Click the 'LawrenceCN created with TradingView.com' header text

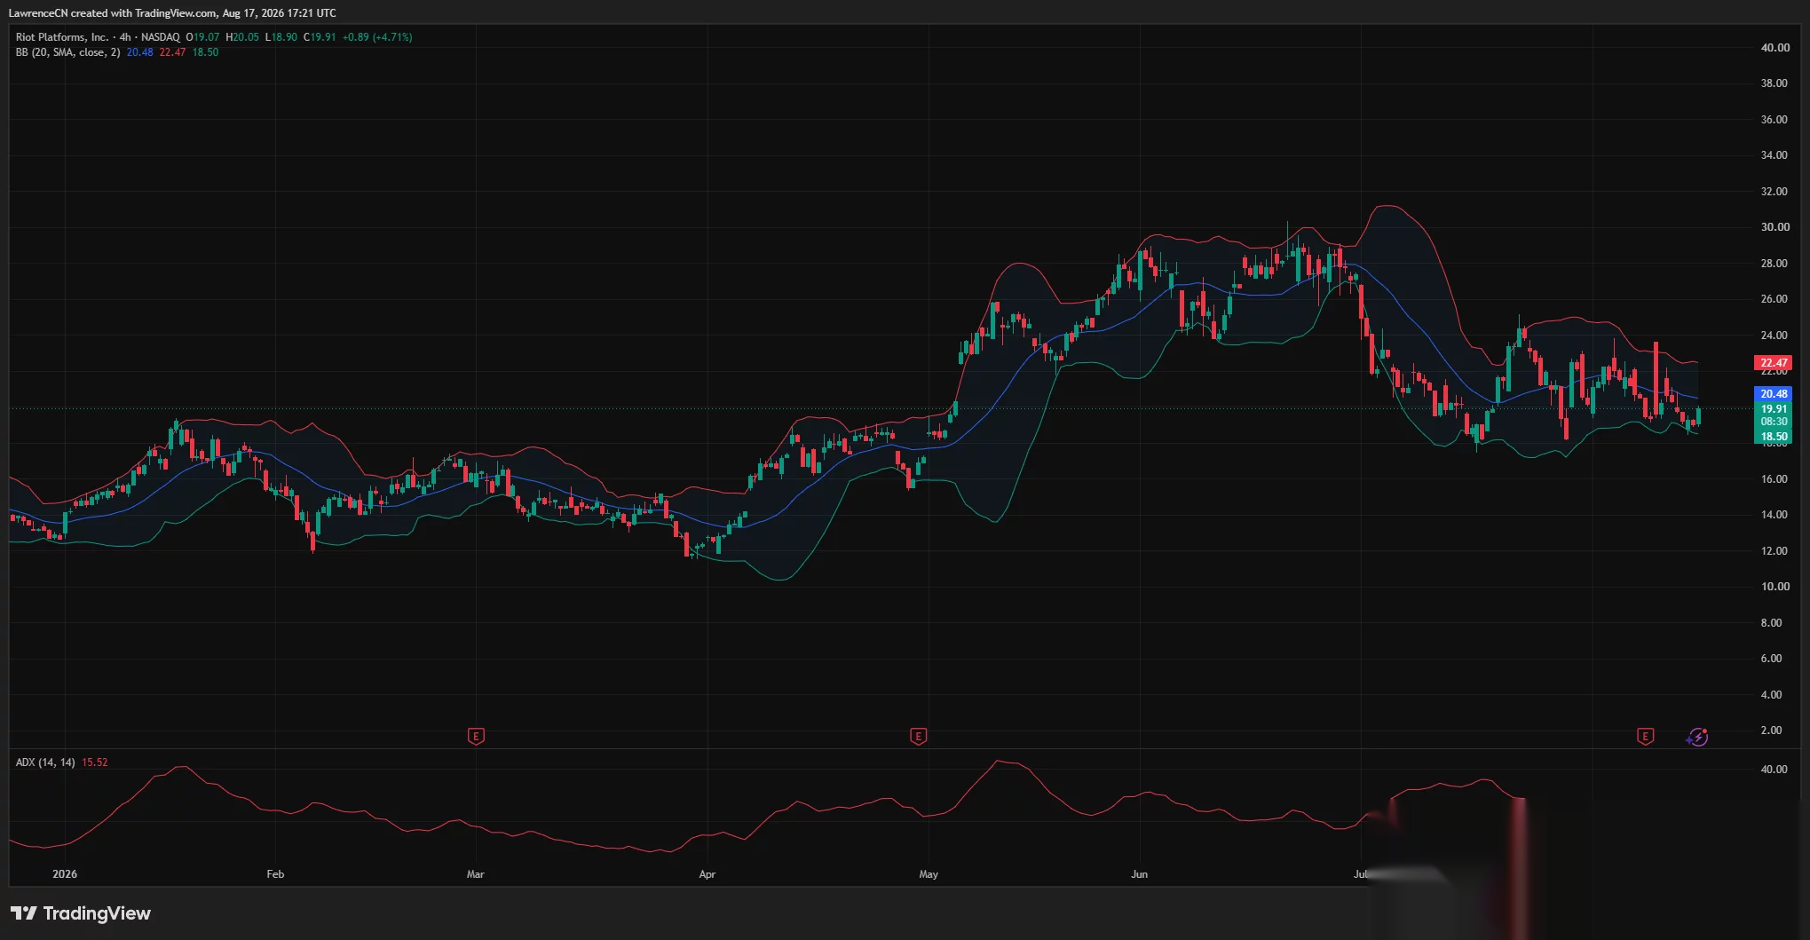(113, 13)
